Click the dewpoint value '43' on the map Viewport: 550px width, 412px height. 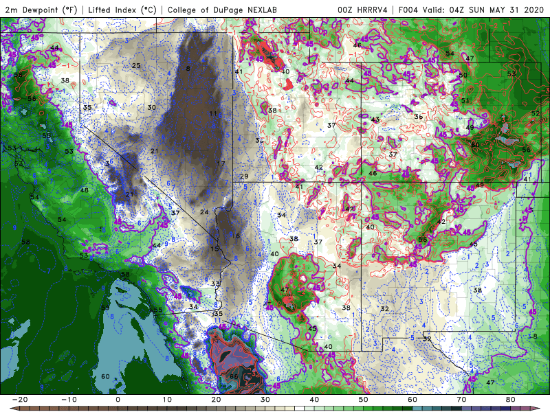[375, 119]
